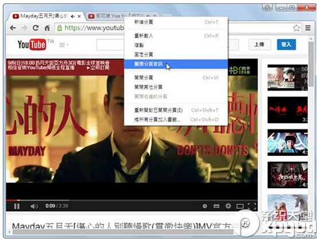Image resolution: width=317 pixels, height=239 pixels.
Task: Click the browser forward arrow
Action: [x=24, y=28]
